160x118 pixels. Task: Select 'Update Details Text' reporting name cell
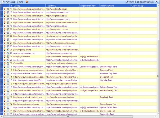pyautogui.click(x=115, y=107)
